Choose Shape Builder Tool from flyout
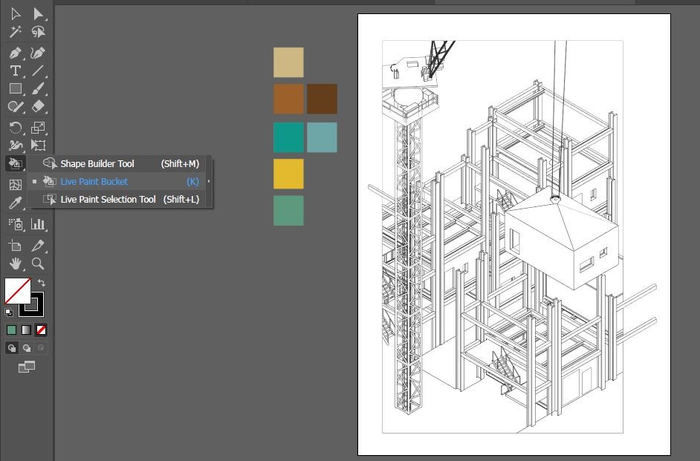 [97, 164]
